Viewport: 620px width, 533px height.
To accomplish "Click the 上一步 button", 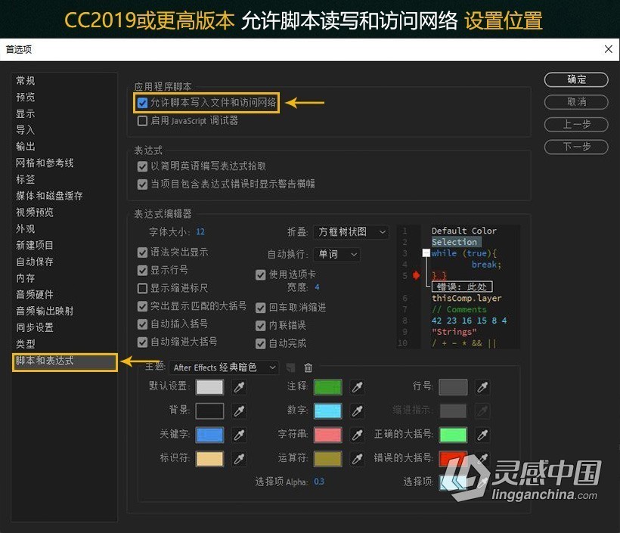I will pyautogui.click(x=576, y=125).
